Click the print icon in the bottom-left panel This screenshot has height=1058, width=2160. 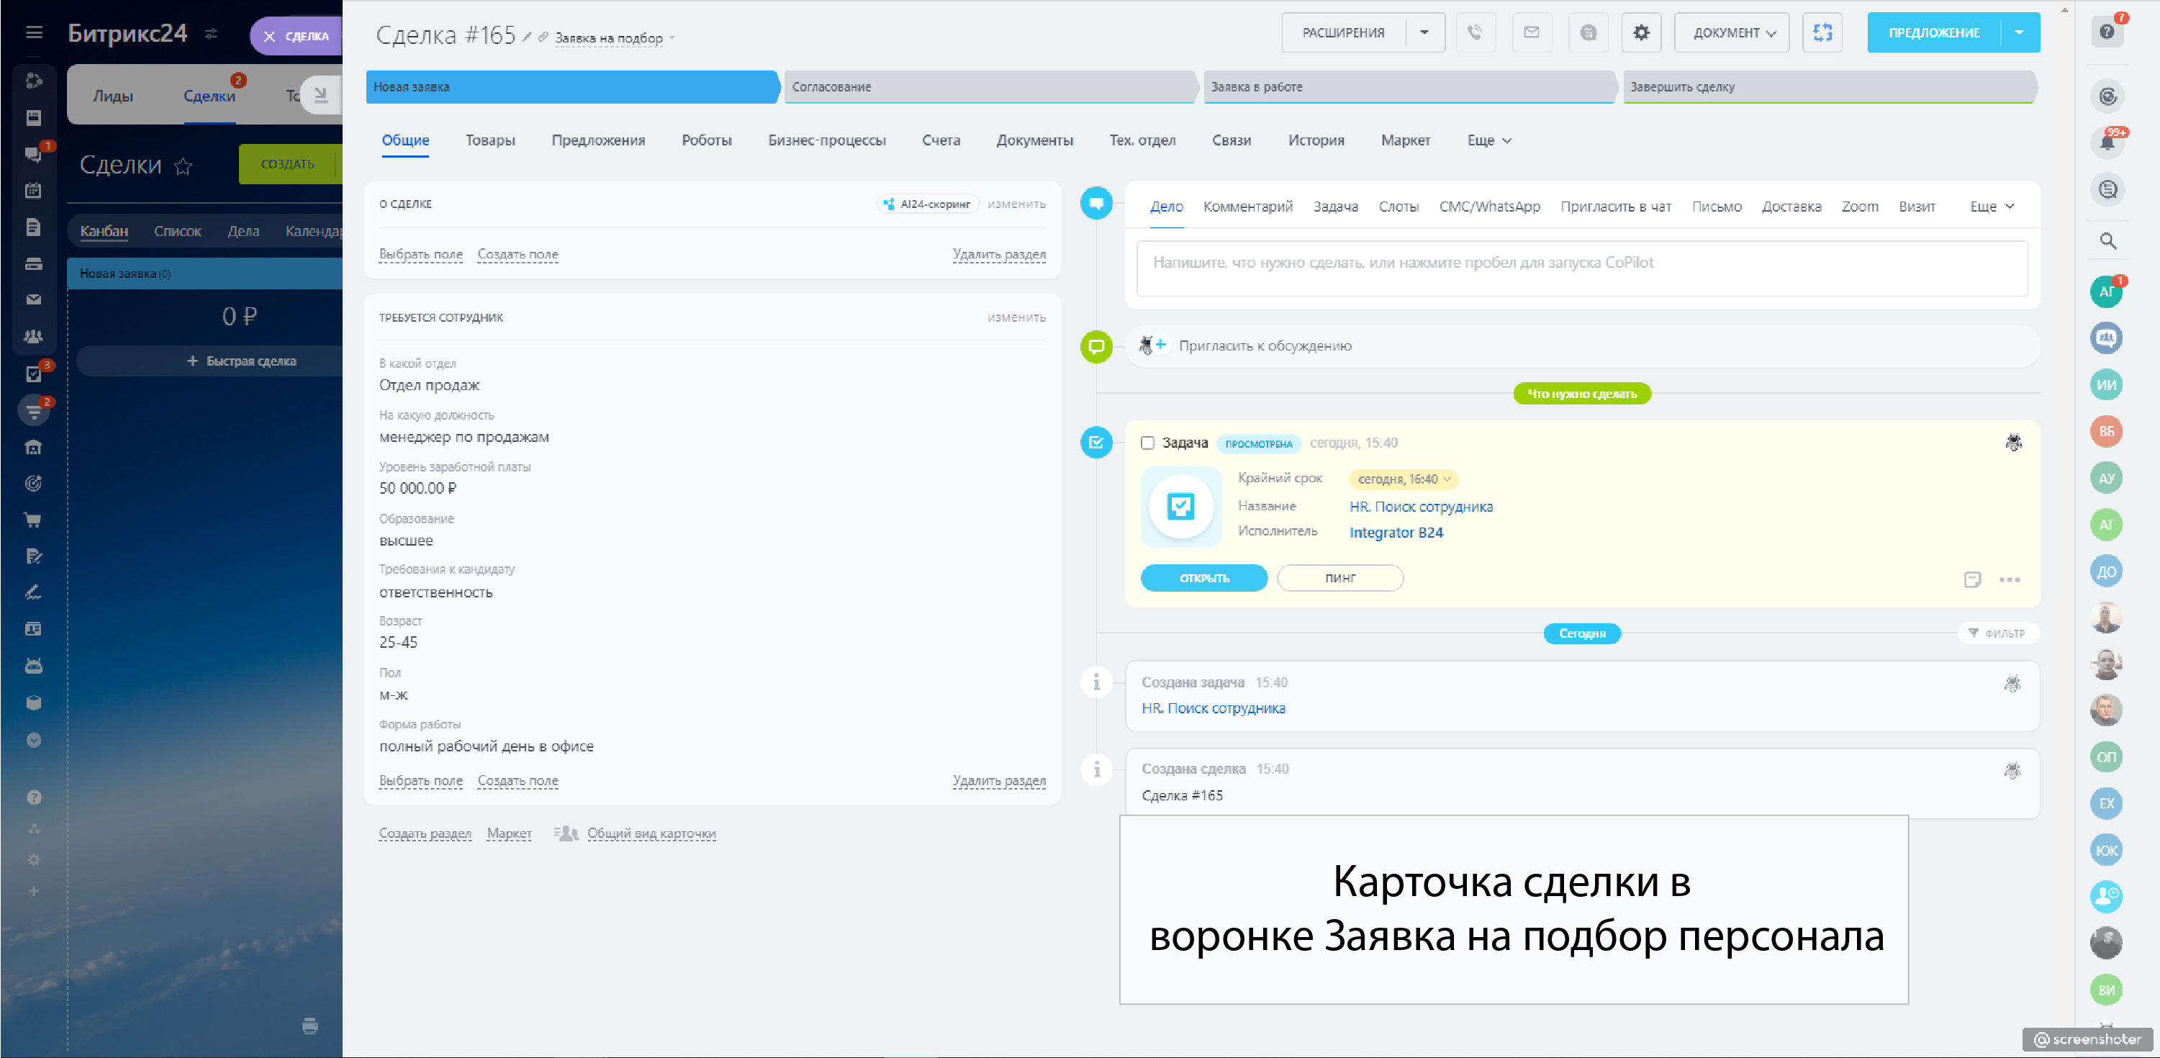coord(309,1026)
